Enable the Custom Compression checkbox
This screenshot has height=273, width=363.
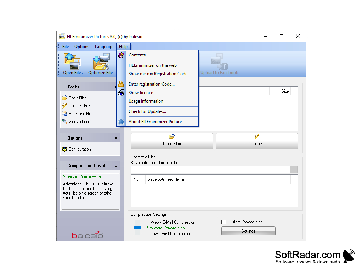tap(223, 222)
